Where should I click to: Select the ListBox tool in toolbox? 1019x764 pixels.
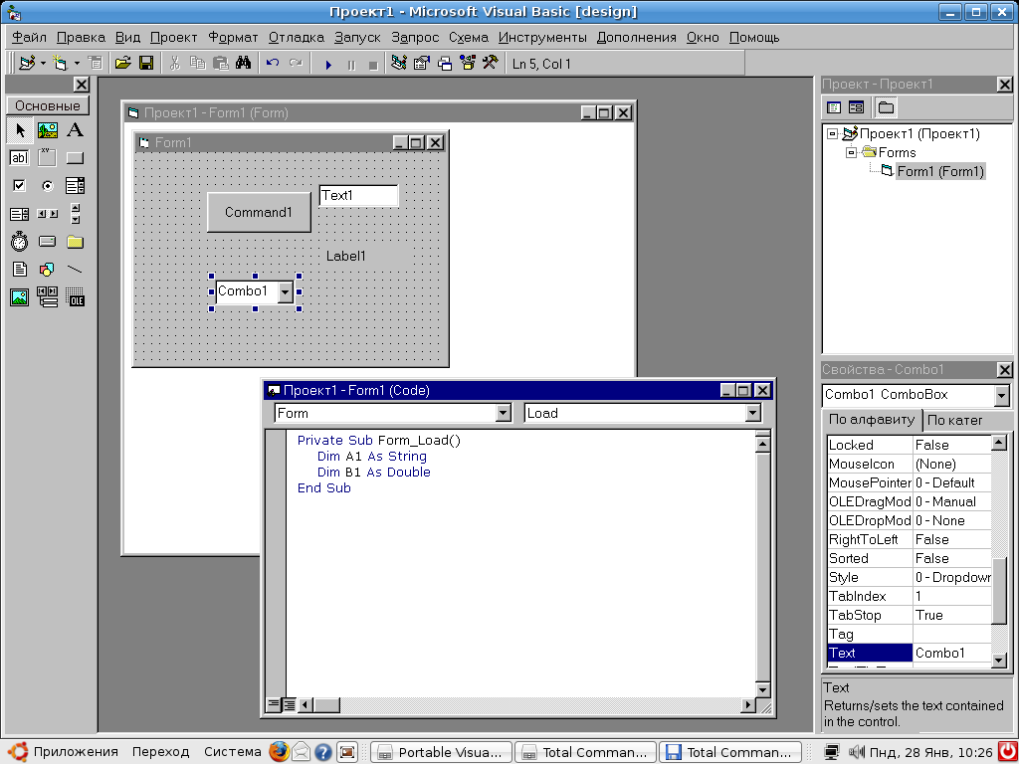click(x=20, y=214)
